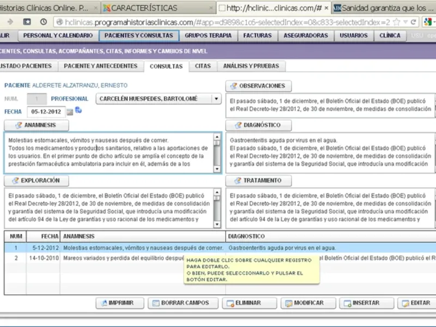Click the scroll down arrow in the exploración text area

[x=217, y=225]
